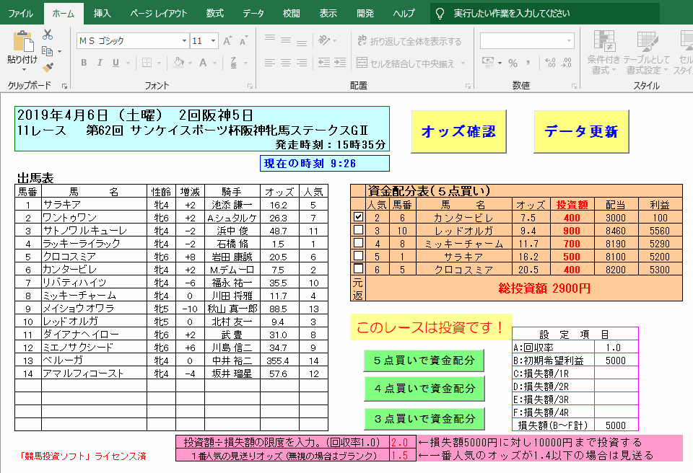Click ５点買いで資金配分 button
Image resolution: width=693 pixels, height=473 pixels.
coord(424,361)
